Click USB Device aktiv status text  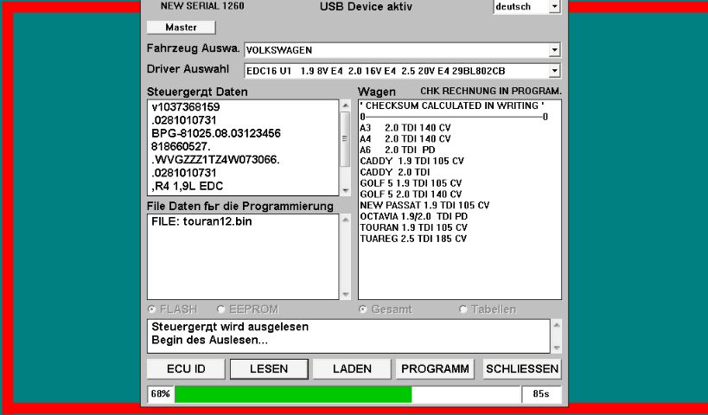point(366,7)
